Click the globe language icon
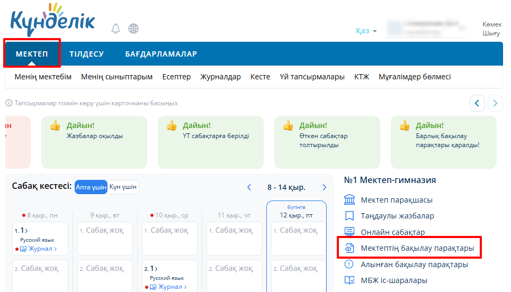This screenshot has width=511, height=292. tap(133, 29)
